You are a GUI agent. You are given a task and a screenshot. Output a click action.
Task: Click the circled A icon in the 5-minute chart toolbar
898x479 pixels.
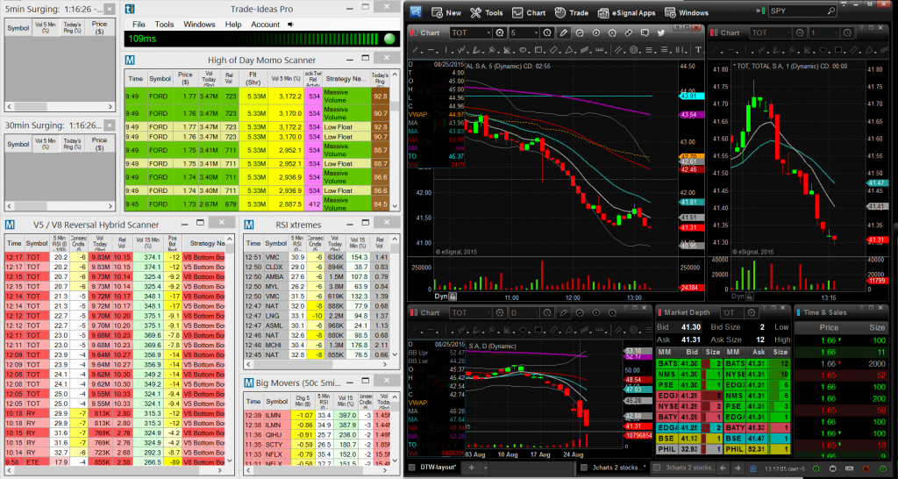click(612, 32)
